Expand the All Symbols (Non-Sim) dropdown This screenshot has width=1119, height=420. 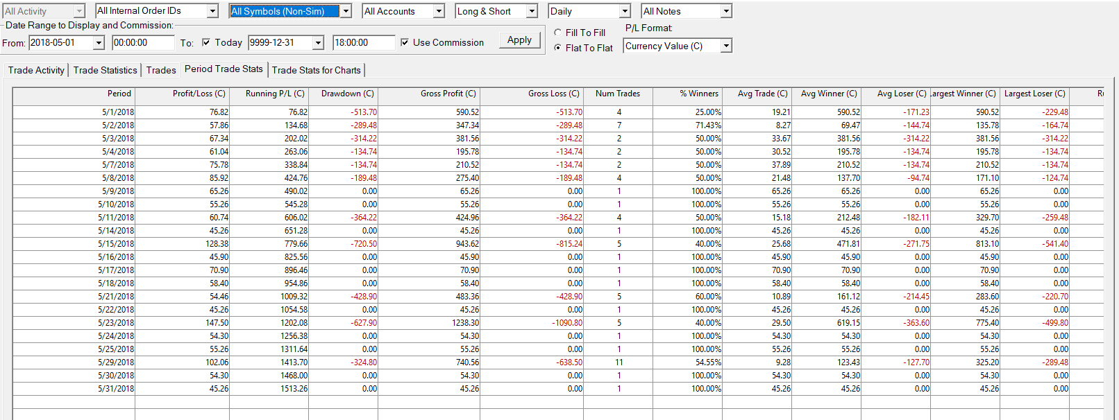tap(290, 11)
